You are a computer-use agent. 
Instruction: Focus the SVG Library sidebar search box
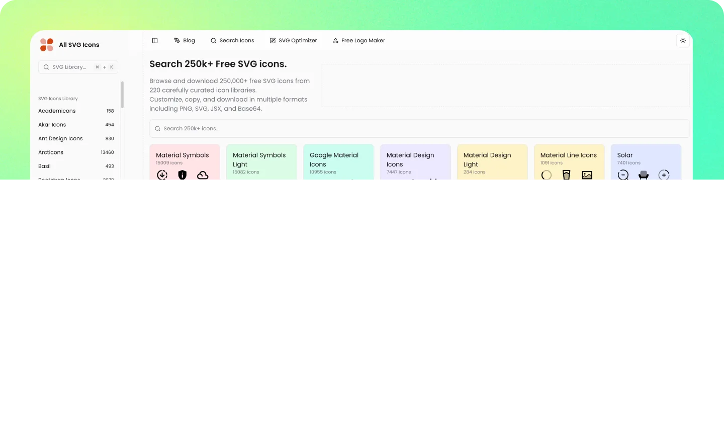tap(78, 67)
